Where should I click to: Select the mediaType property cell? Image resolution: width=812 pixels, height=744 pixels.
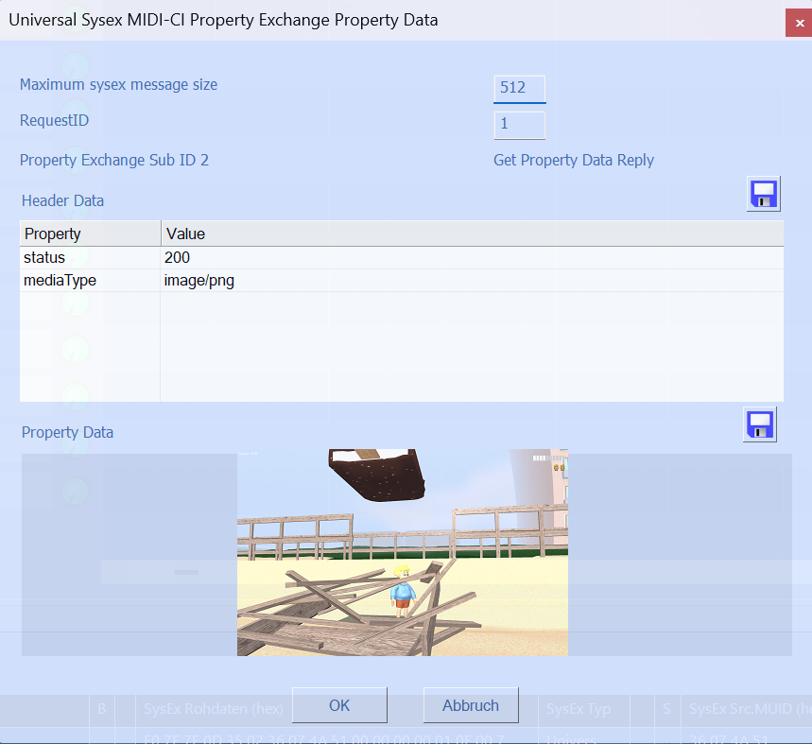tap(90, 280)
